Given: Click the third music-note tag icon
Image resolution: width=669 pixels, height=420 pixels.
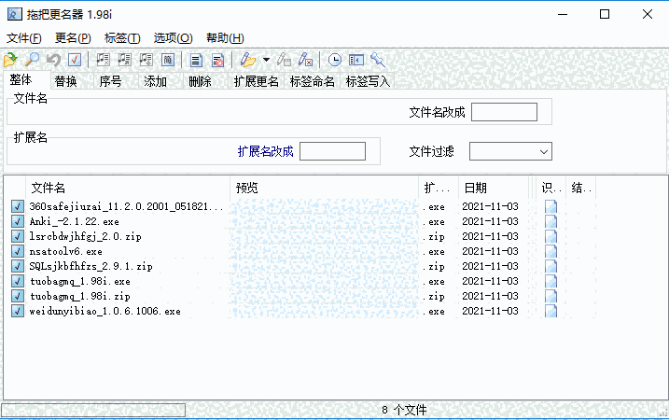Looking at the screenshot, I should [146, 60].
